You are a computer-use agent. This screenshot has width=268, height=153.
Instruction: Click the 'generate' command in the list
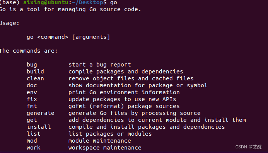tap(41, 113)
